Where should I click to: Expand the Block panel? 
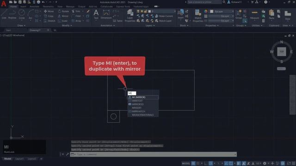tap(184, 25)
